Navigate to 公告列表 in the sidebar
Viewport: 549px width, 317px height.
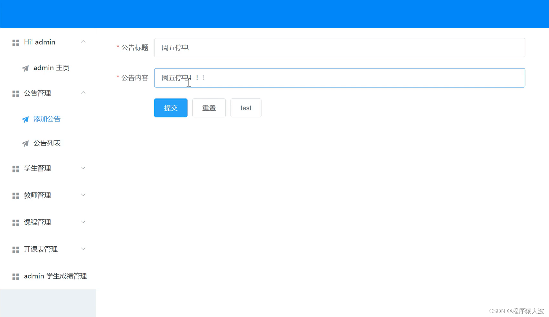[x=47, y=143]
